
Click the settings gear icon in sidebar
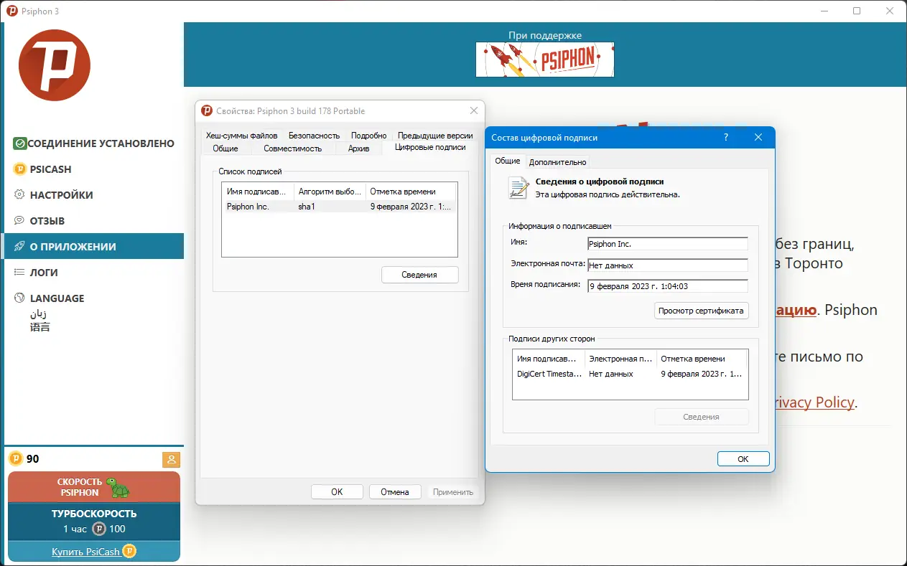point(20,195)
